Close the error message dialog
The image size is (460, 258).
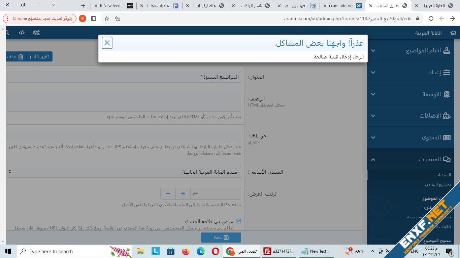tap(107, 43)
